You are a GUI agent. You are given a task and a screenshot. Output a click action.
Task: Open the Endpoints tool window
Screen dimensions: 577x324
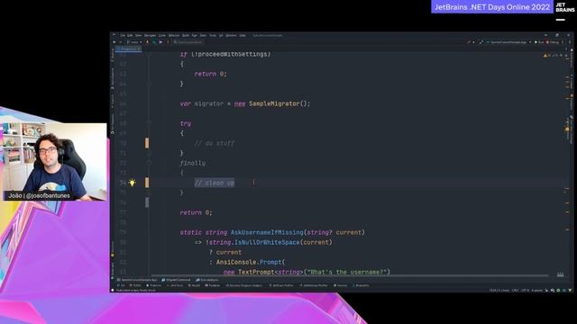click(361, 285)
